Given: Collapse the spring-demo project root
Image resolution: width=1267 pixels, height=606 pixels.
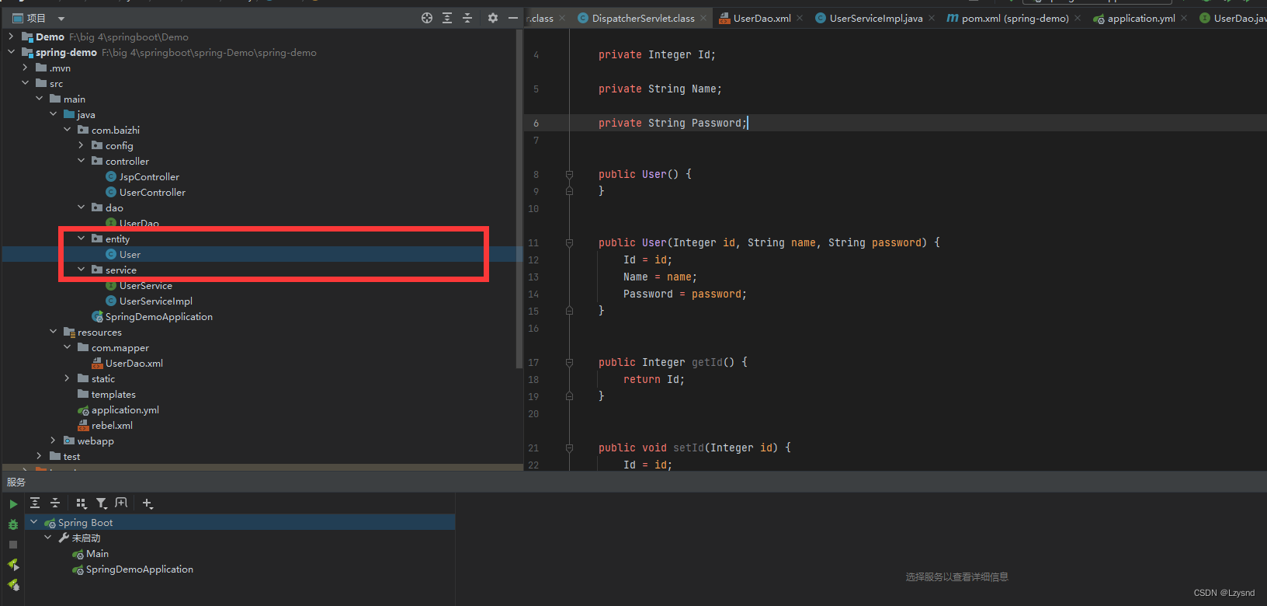Looking at the screenshot, I should coord(11,52).
